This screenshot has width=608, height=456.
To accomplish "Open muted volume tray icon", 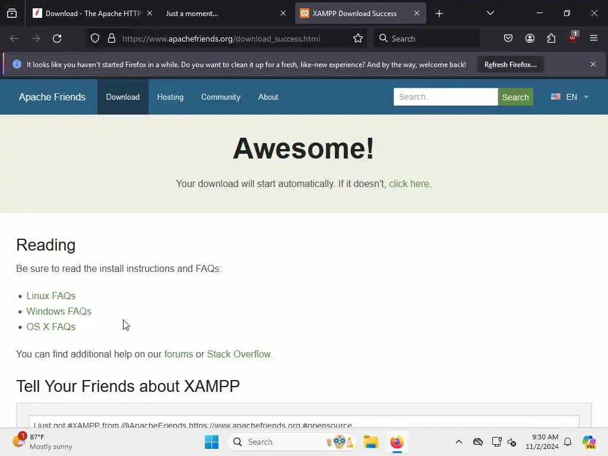I will (511, 442).
